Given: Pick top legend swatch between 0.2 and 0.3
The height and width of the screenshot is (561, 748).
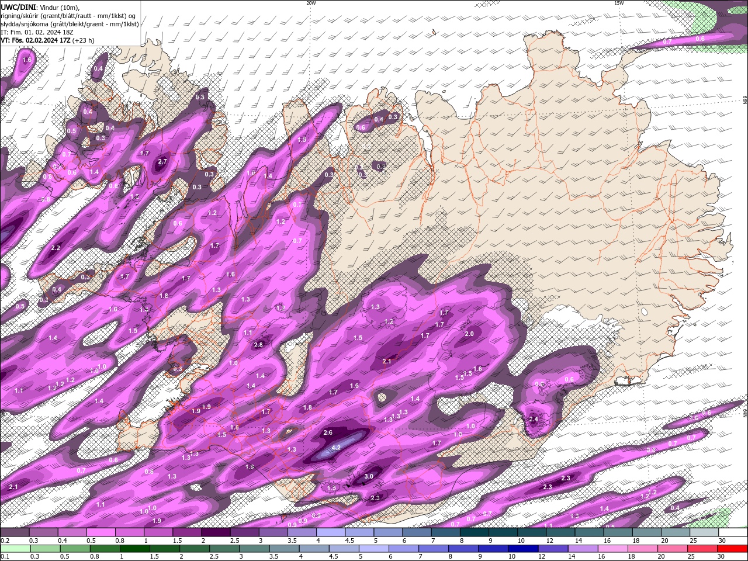Looking at the screenshot, I should [x=15, y=532].
